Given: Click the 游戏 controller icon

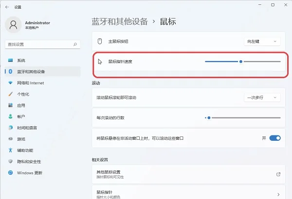Looking at the screenshot, I should pyautogui.click(x=10, y=139).
